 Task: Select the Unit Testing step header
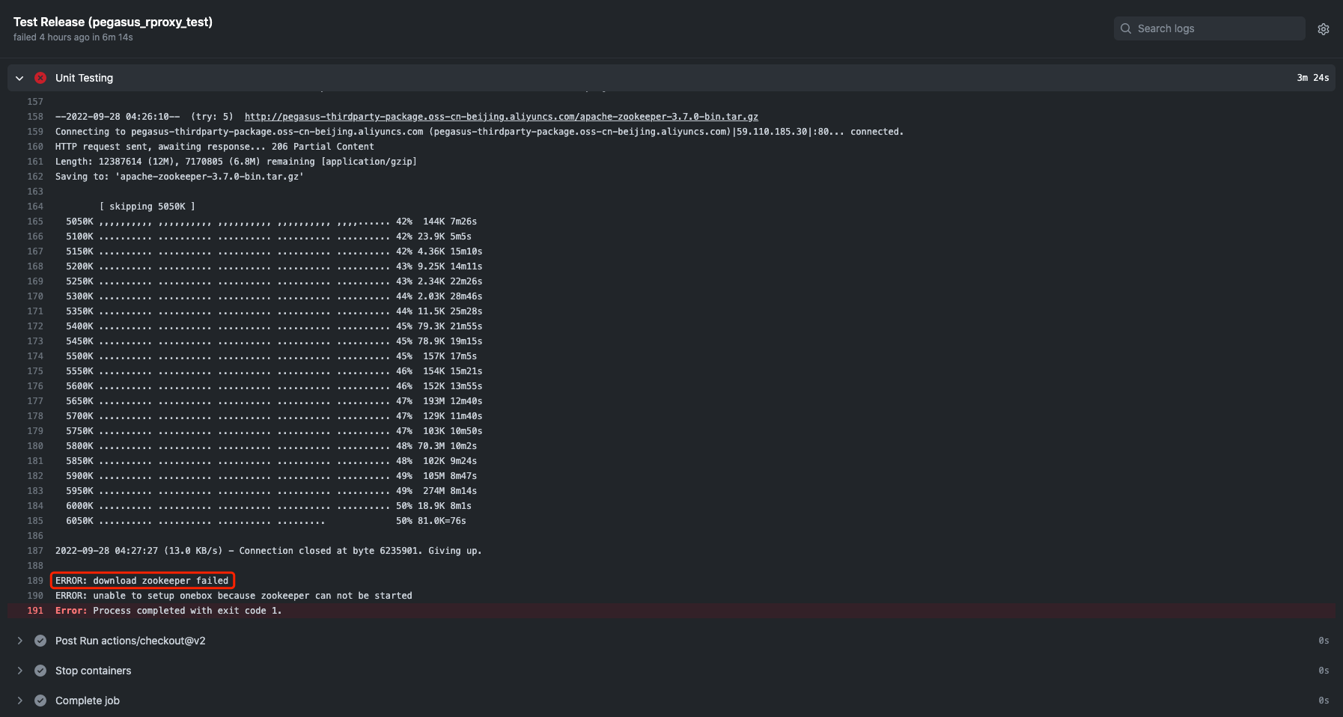point(84,77)
